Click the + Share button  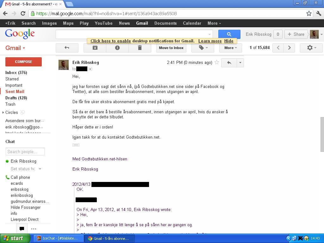pos(296,34)
